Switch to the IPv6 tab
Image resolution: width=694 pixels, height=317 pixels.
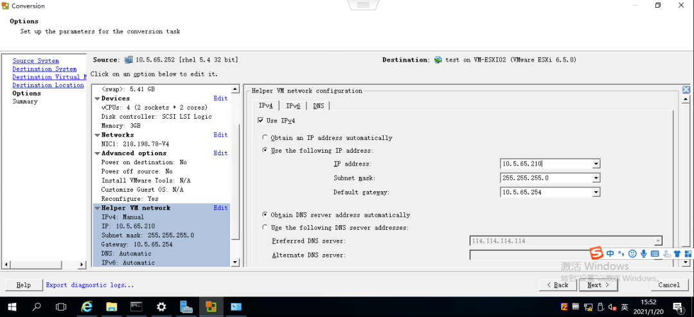click(293, 106)
